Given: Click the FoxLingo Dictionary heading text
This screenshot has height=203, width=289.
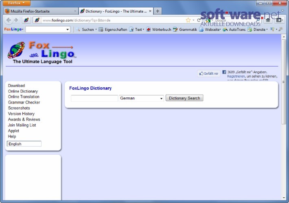Looking at the screenshot, I should click(90, 88).
